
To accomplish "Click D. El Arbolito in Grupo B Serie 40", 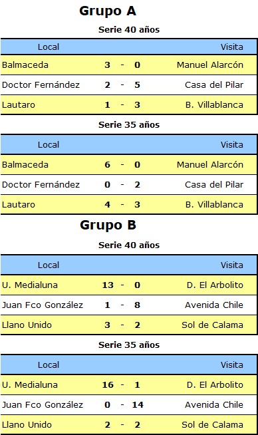I will click(x=215, y=285).
